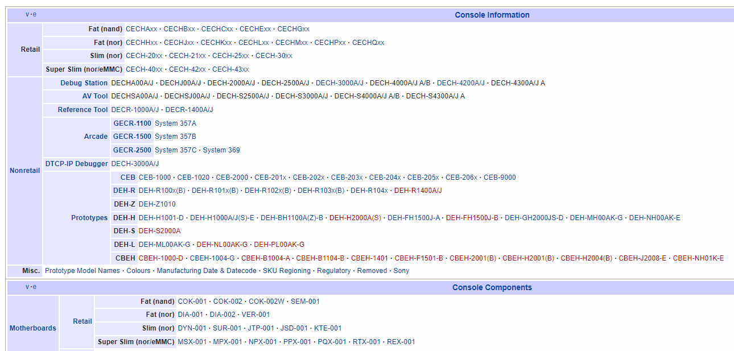Viewport: 734px width, 351px height.
Task: Open the DECR-1000A/J link
Action: click(135, 110)
